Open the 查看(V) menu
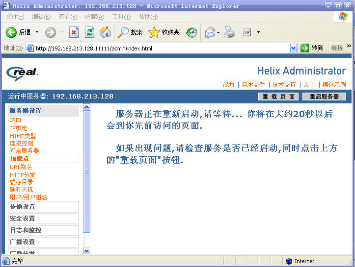 coord(68,17)
